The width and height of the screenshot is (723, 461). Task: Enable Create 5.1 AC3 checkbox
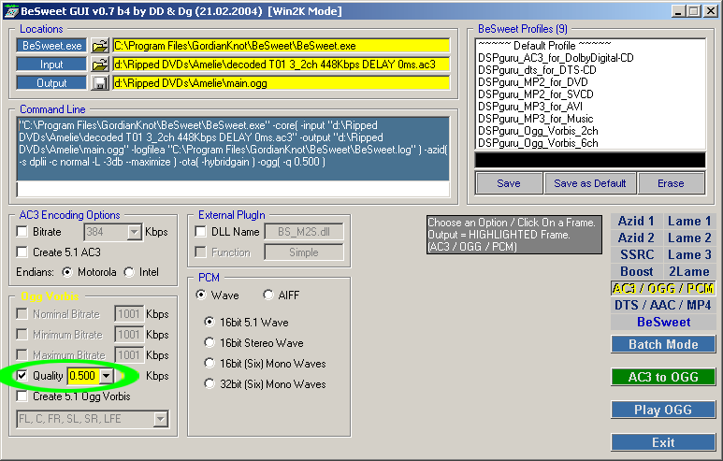point(22,252)
